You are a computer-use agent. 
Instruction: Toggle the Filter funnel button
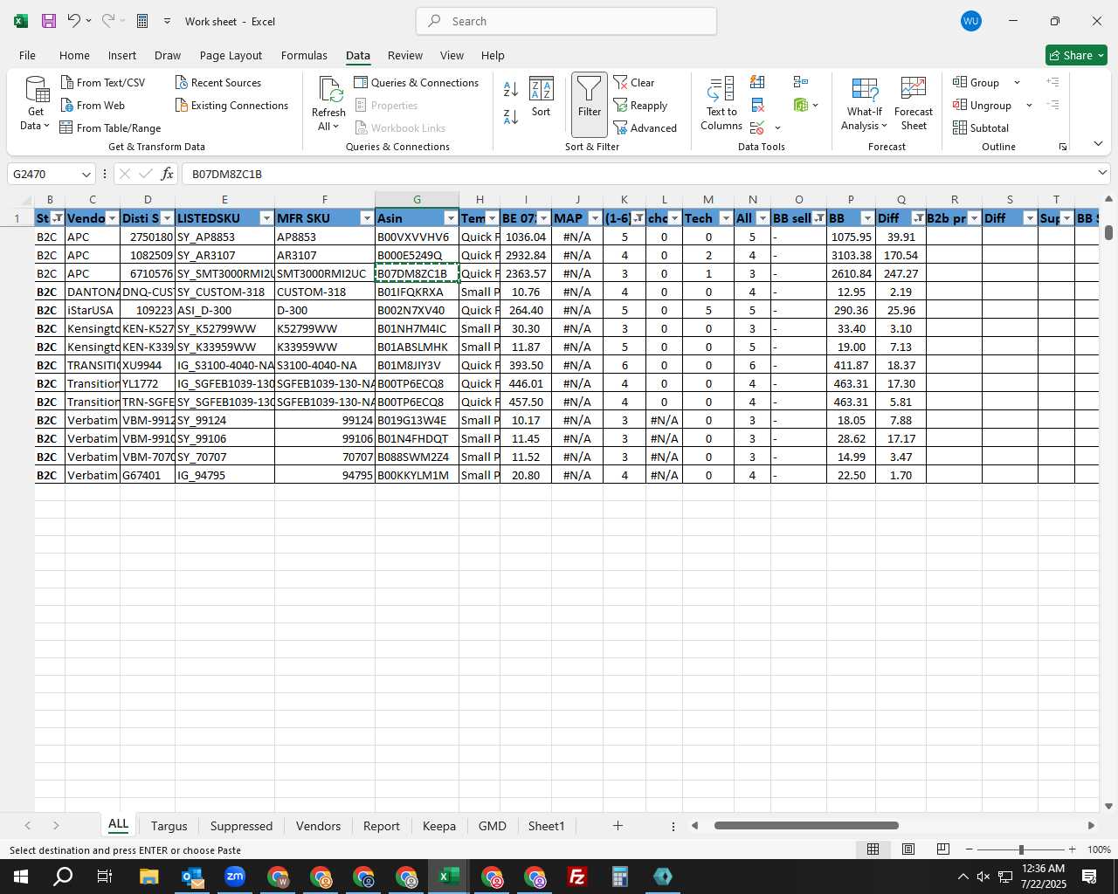pyautogui.click(x=590, y=105)
